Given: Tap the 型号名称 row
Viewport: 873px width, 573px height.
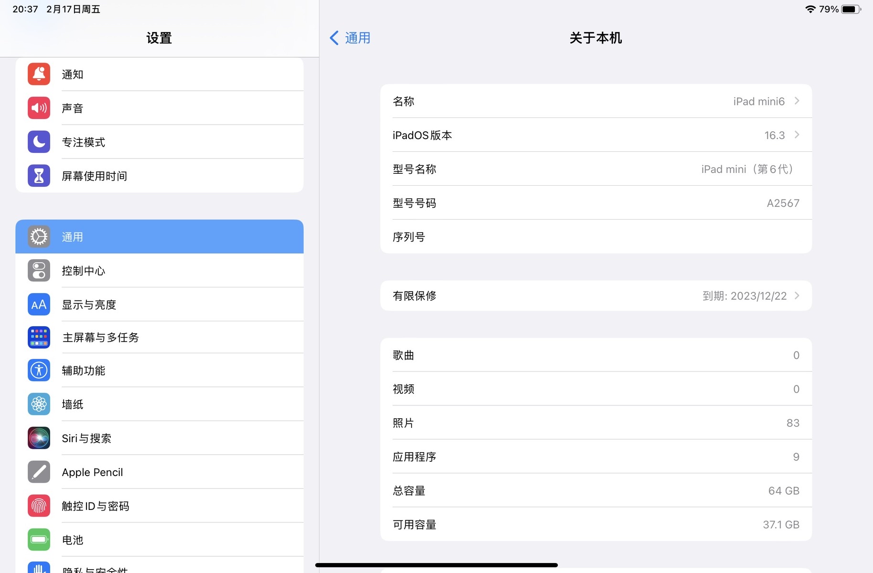Looking at the screenshot, I should pyautogui.click(x=596, y=169).
